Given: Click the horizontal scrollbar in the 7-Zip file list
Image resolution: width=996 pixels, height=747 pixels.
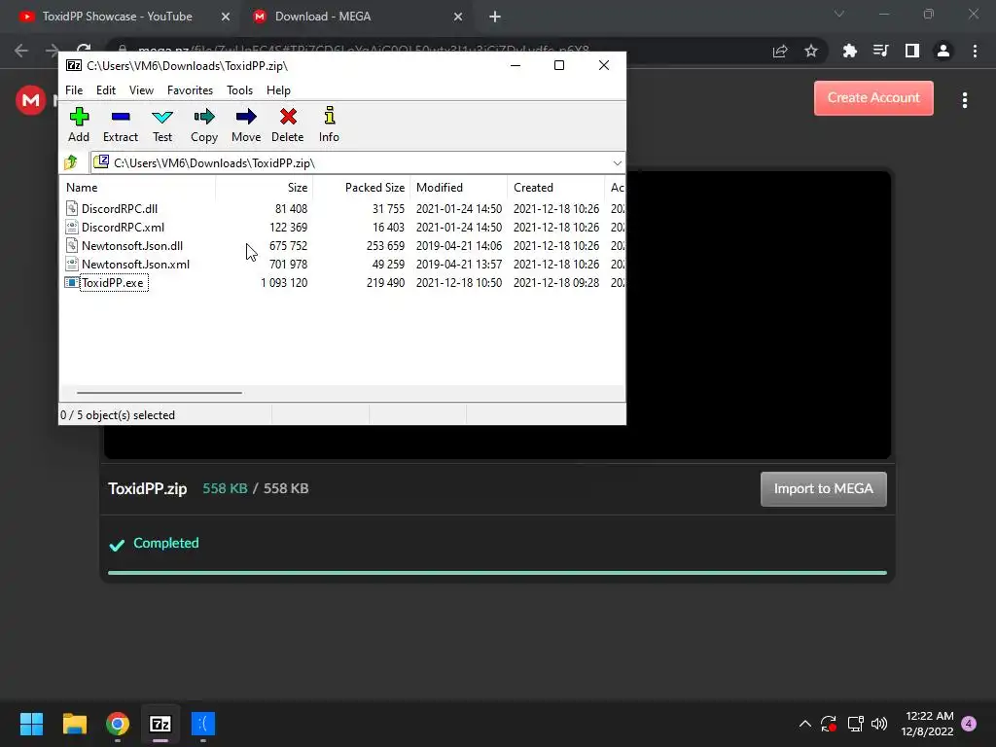Looking at the screenshot, I should pyautogui.click(x=159, y=393).
